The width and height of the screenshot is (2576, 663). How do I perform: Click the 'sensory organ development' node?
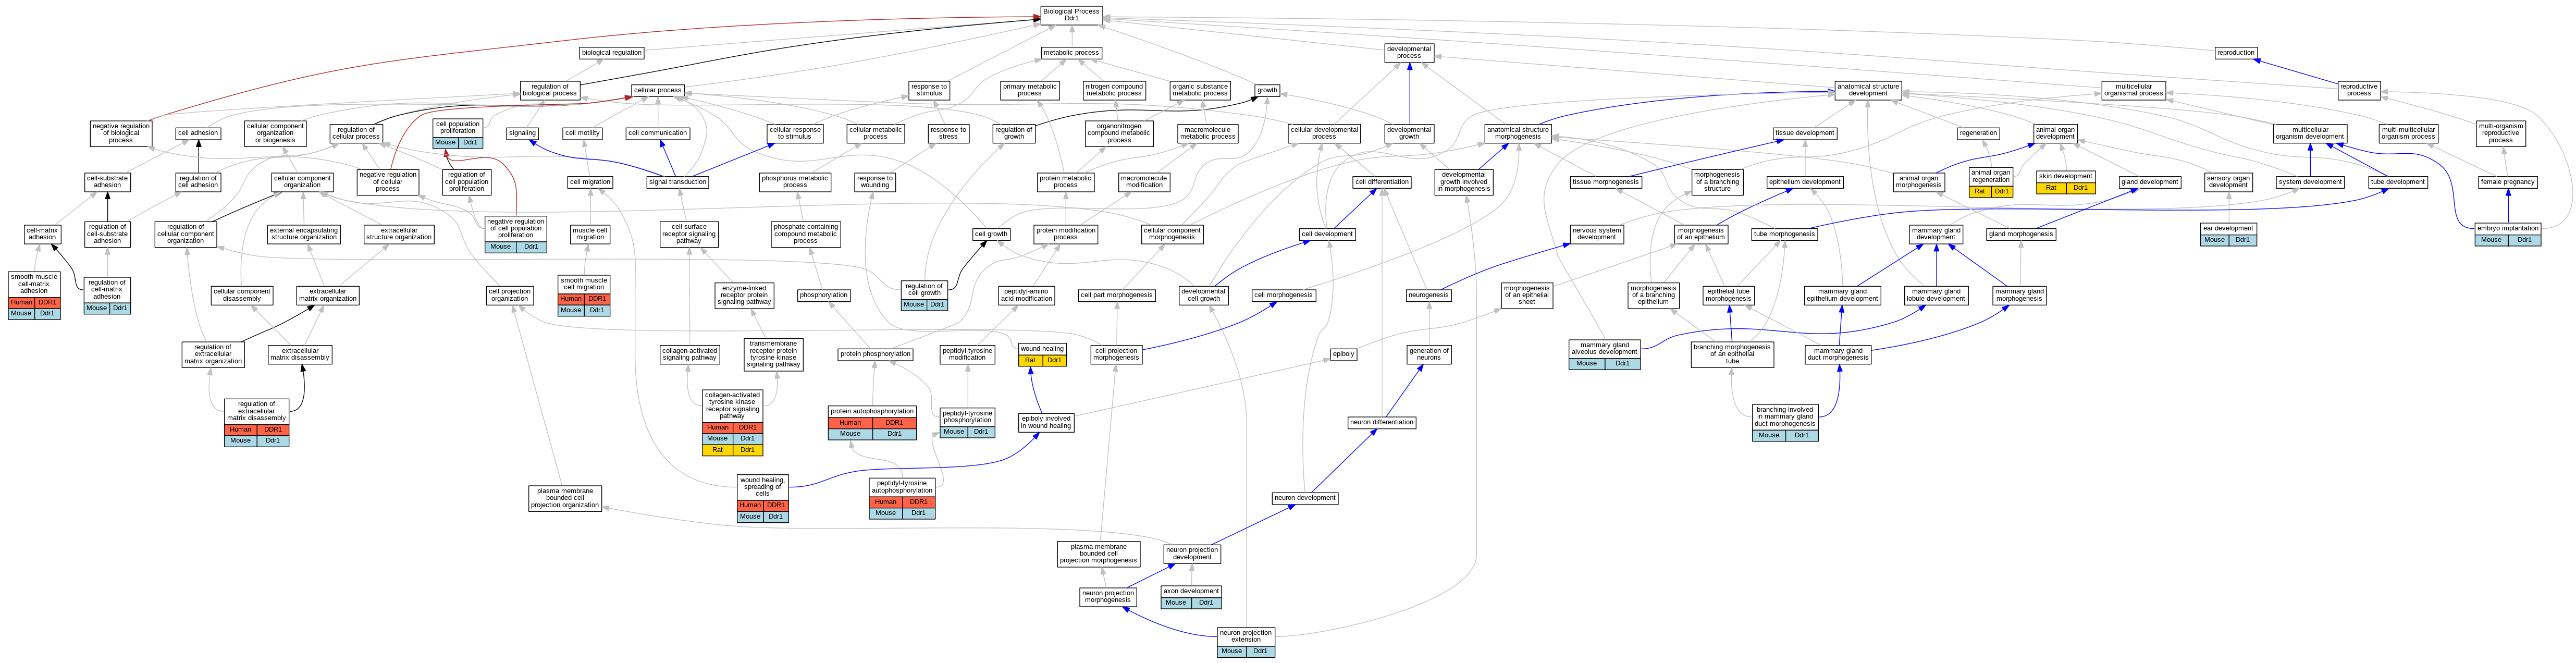tap(2228, 182)
